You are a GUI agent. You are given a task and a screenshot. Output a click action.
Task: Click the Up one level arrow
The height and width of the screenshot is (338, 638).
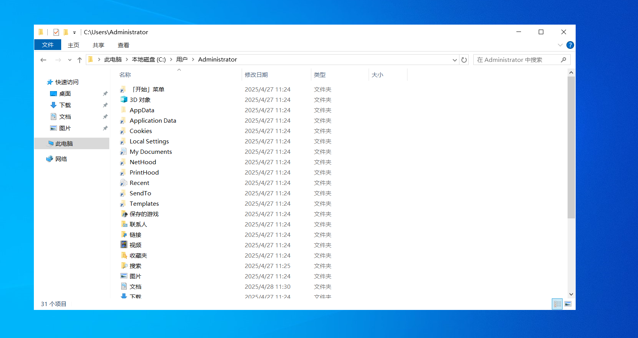click(80, 60)
